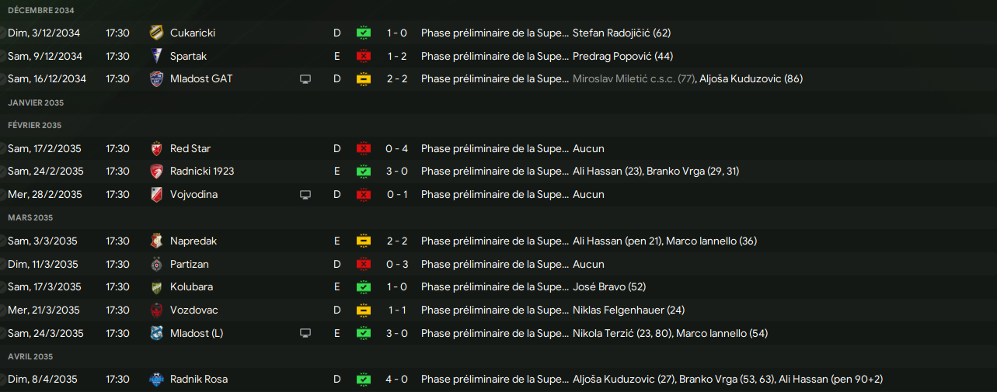Click the Red Star club crest
The image size is (997, 392).
point(156,148)
